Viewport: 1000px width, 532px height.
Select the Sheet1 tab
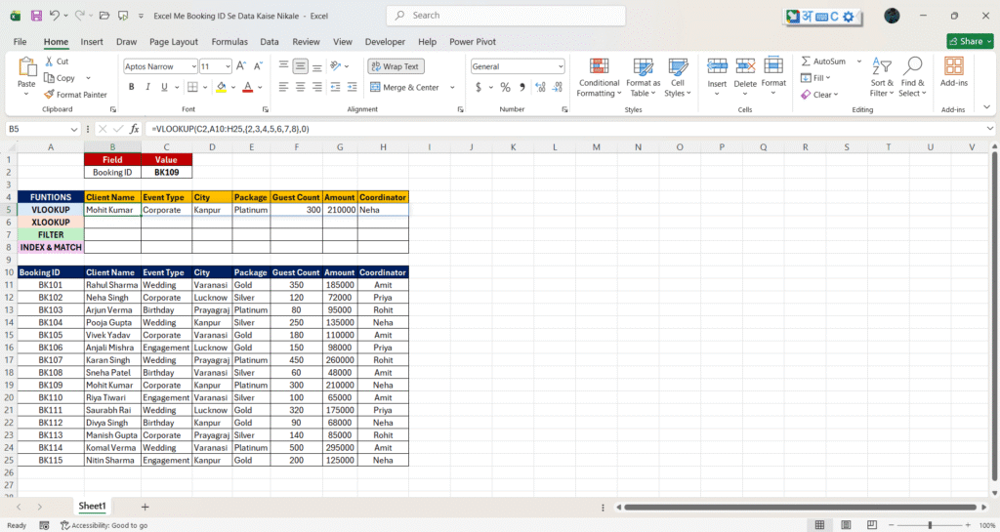92,506
